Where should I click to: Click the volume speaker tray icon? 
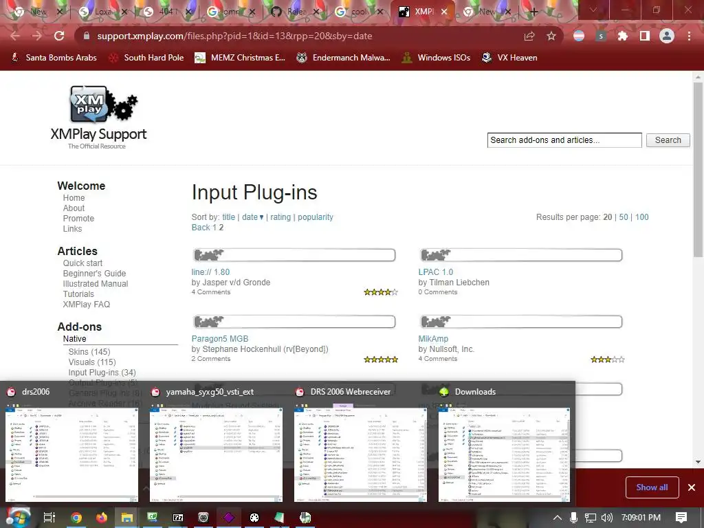[606, 518]
